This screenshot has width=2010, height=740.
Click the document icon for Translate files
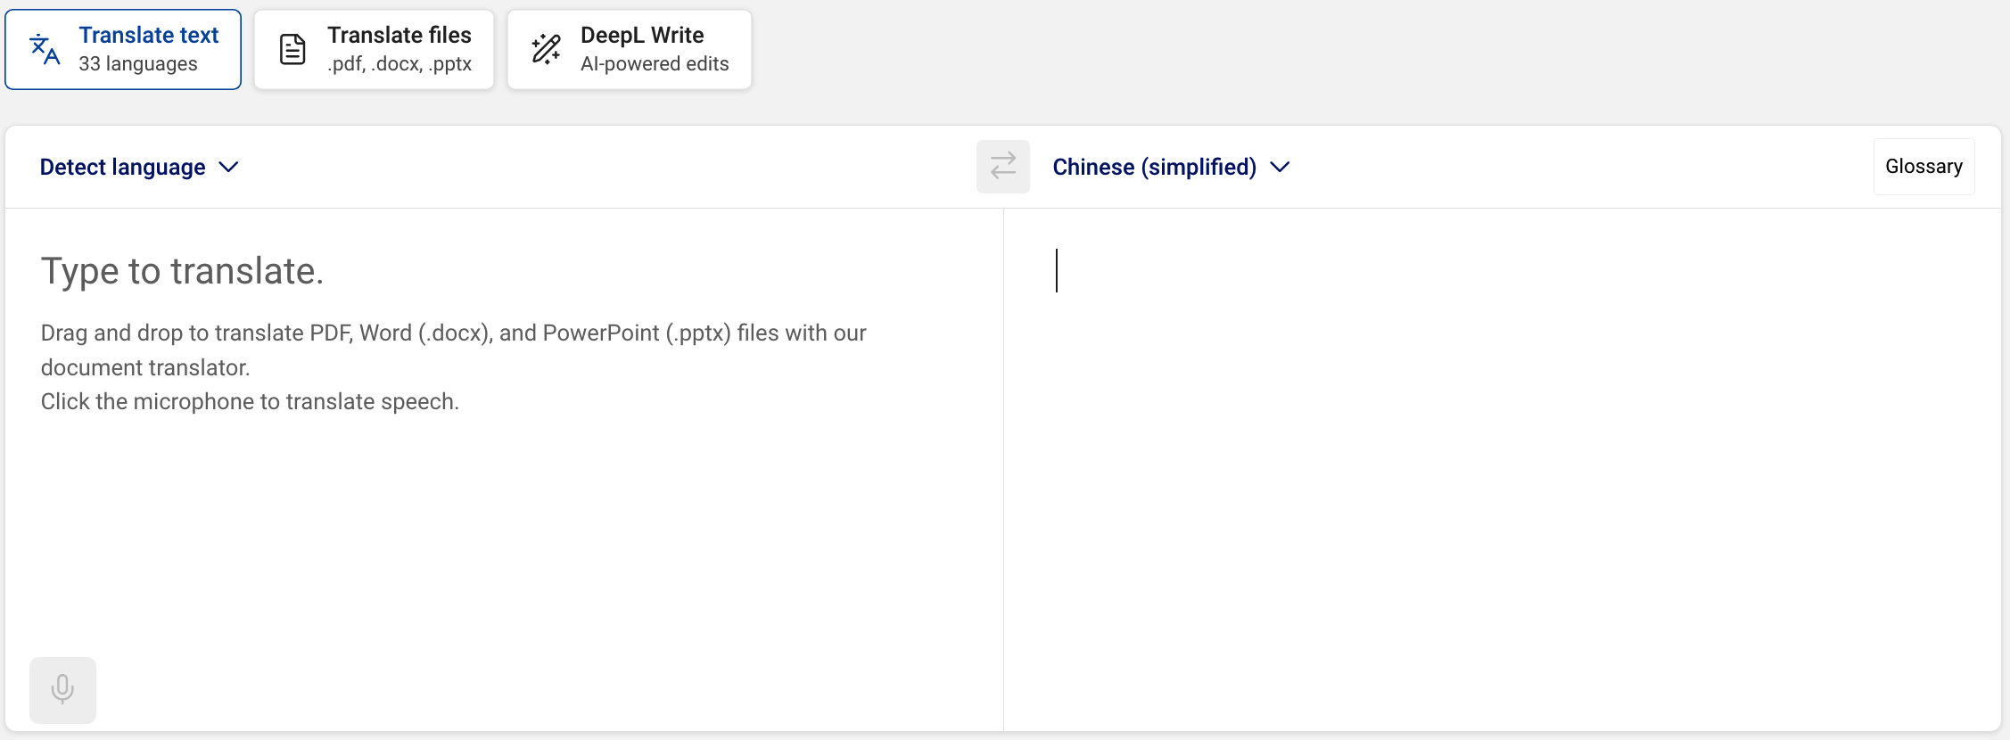(292, 50)
